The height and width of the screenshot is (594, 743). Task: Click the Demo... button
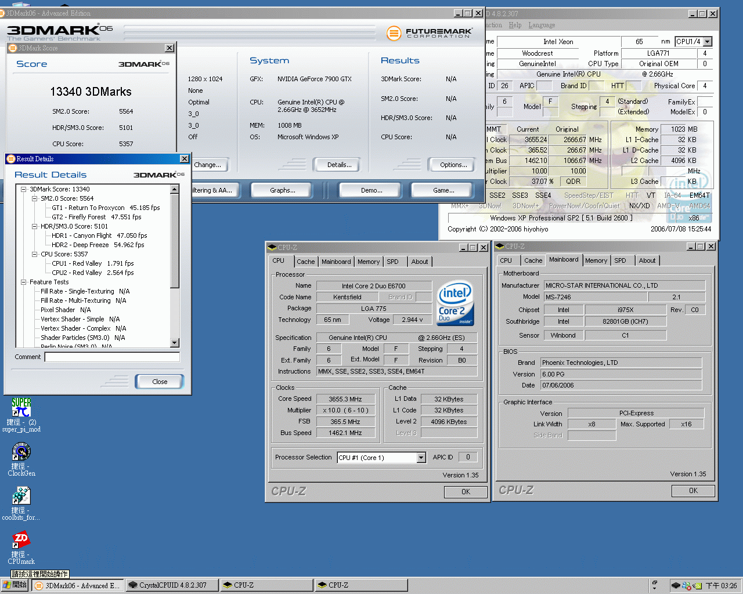[x=371, y=190]
